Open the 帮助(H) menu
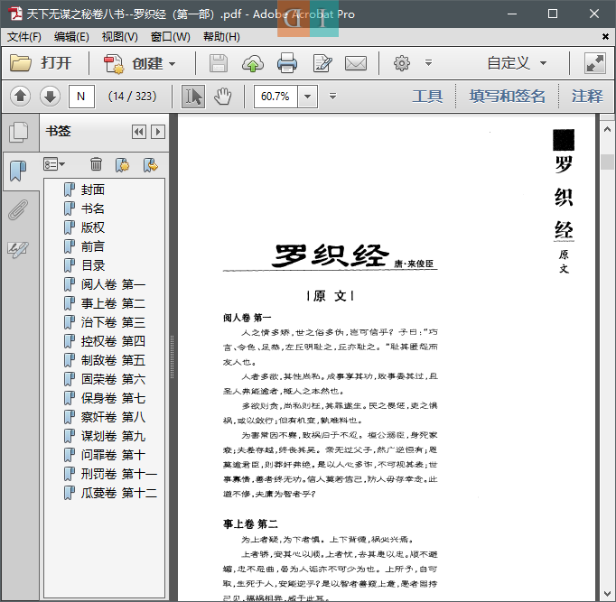 click(x=221, y=37)
